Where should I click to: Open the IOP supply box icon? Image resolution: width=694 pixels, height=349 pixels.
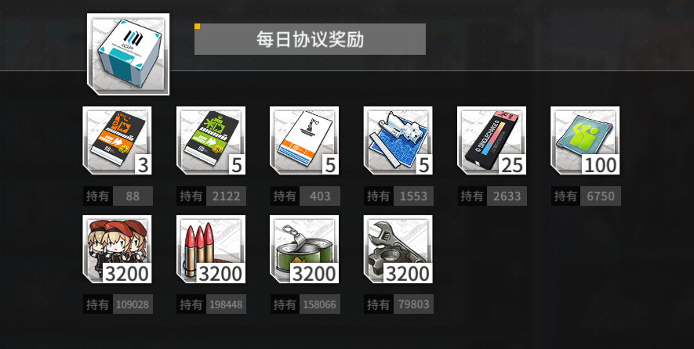pos(128,54)
